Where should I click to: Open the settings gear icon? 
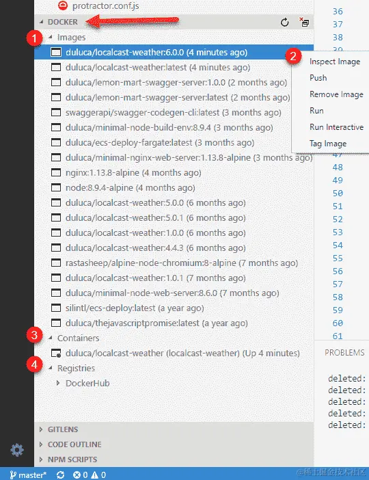tap(17, 450)
